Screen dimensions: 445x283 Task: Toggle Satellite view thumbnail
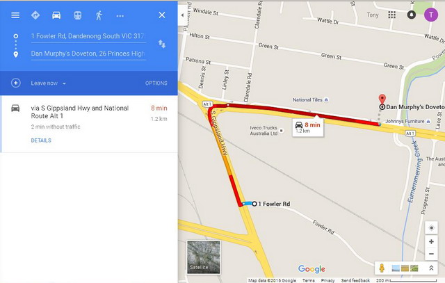(x=204, y=257)
